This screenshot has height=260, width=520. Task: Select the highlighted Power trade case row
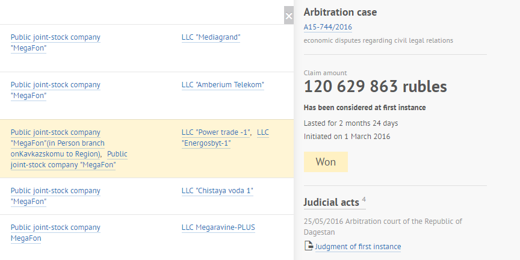click(x=147, y=149)
